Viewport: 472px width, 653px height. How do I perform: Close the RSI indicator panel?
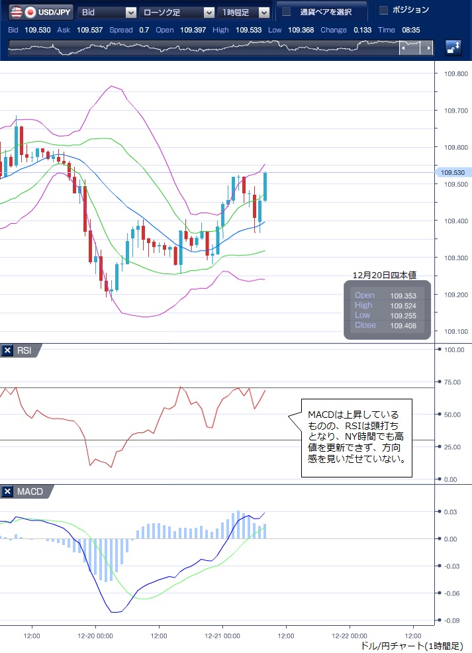point(7,351)
